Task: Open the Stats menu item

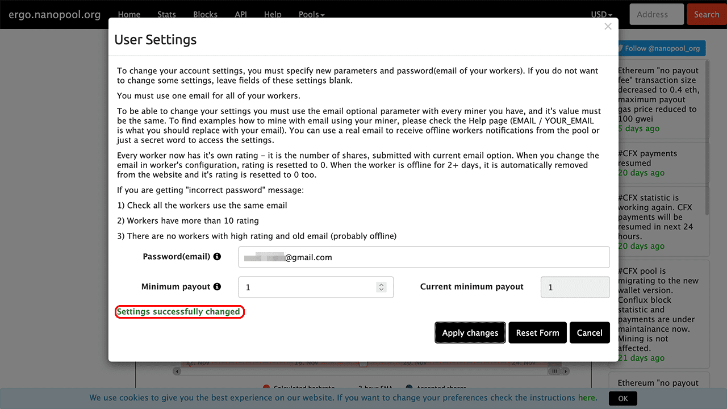Action: 166,15
